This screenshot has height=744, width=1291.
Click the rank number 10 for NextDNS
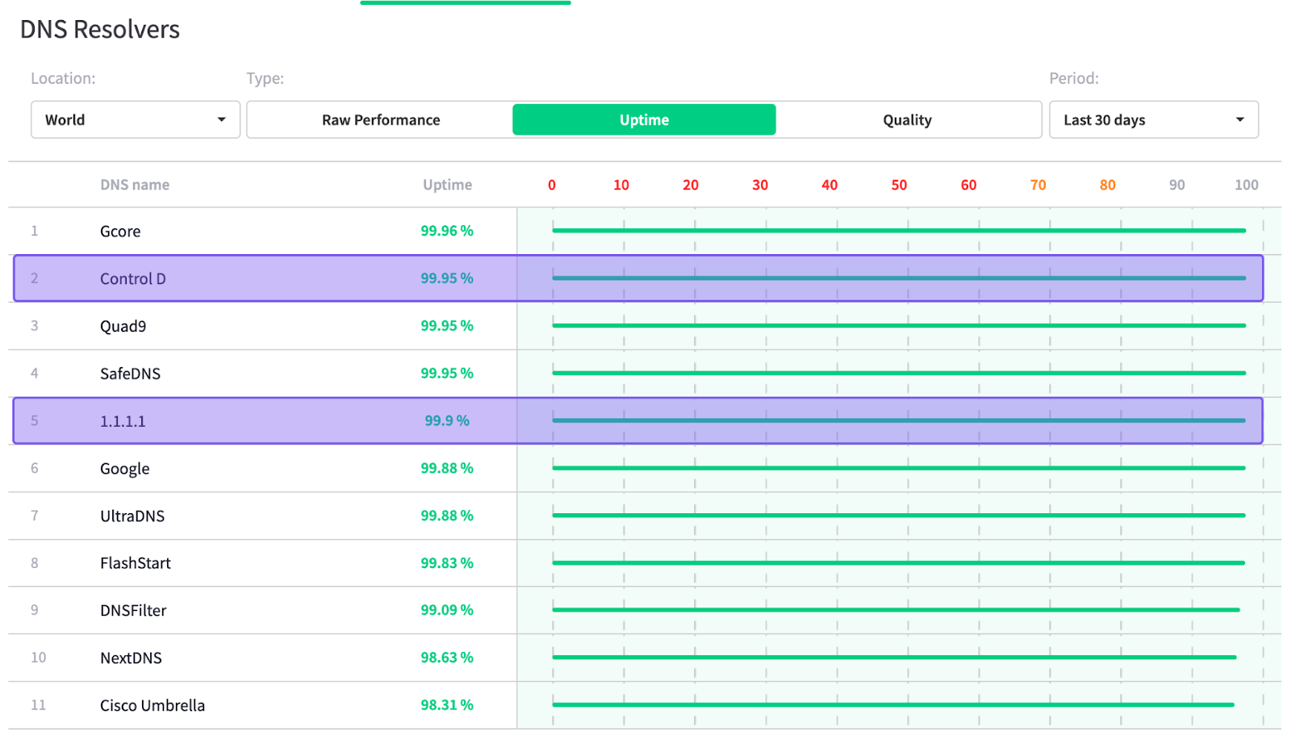click(39, 658)
